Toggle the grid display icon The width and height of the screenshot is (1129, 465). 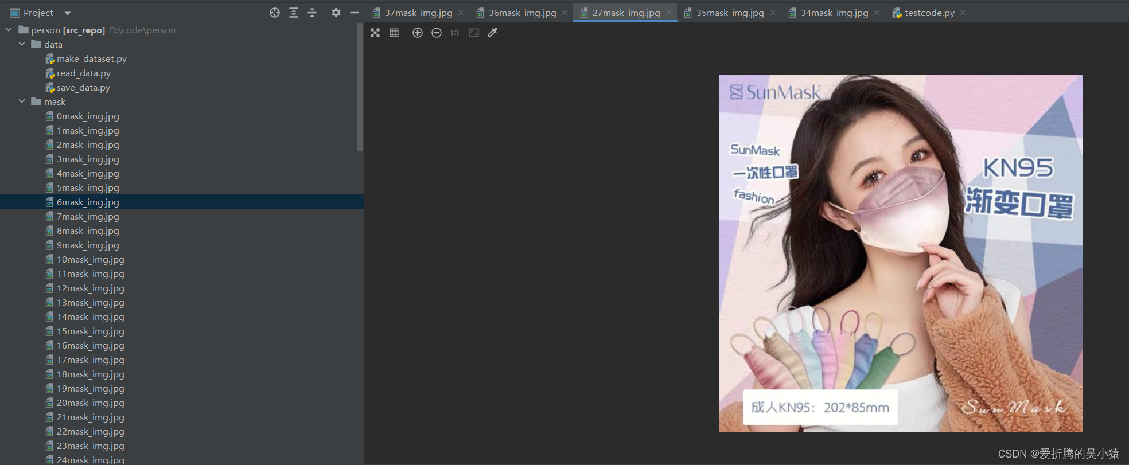point(394,33)
